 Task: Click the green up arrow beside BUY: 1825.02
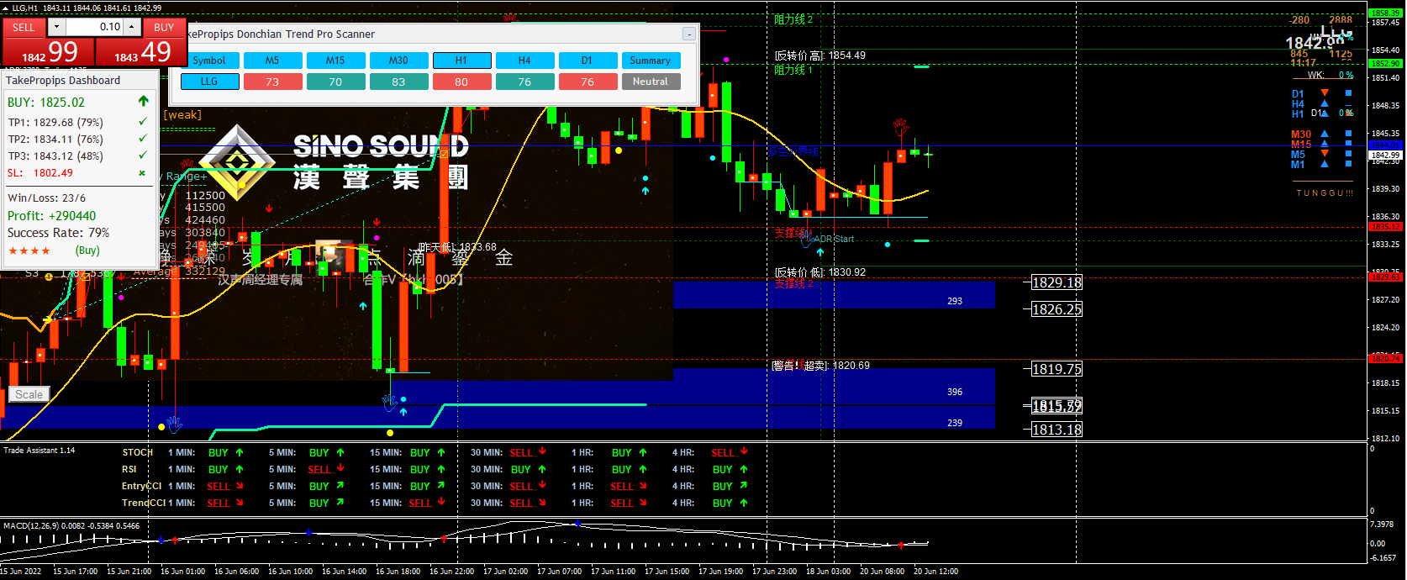(143, 101)
